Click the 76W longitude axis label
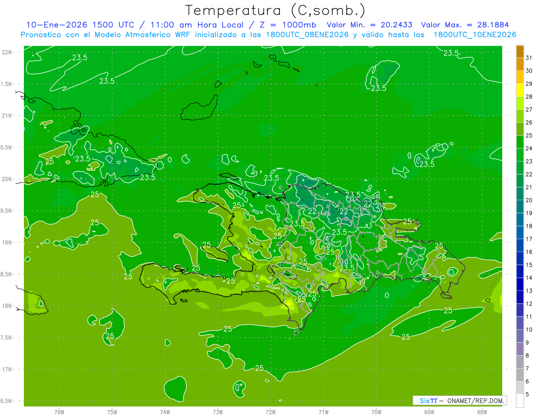The image size is (541, 418). click(x=59, y=412)
